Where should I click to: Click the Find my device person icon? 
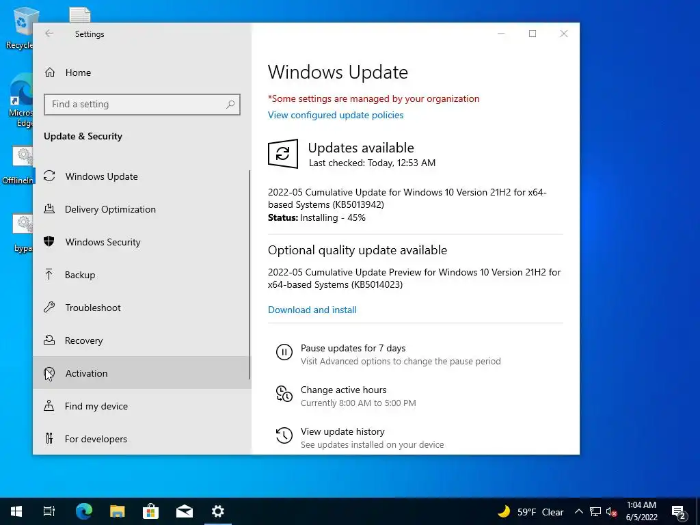tap(49, 405)
